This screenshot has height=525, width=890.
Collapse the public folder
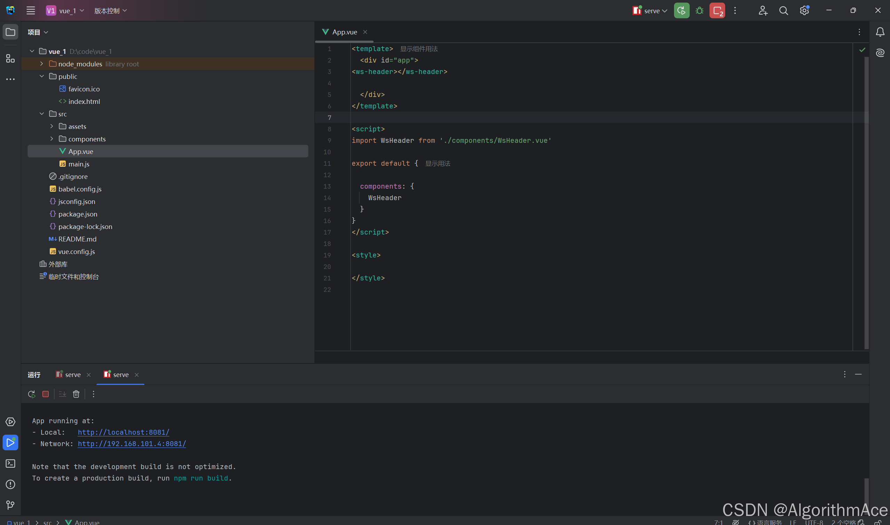coord(42,76)
